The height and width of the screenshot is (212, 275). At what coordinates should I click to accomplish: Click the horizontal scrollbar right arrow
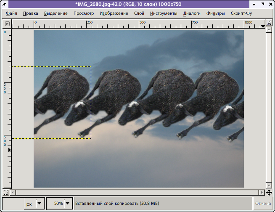pos(261,193)
